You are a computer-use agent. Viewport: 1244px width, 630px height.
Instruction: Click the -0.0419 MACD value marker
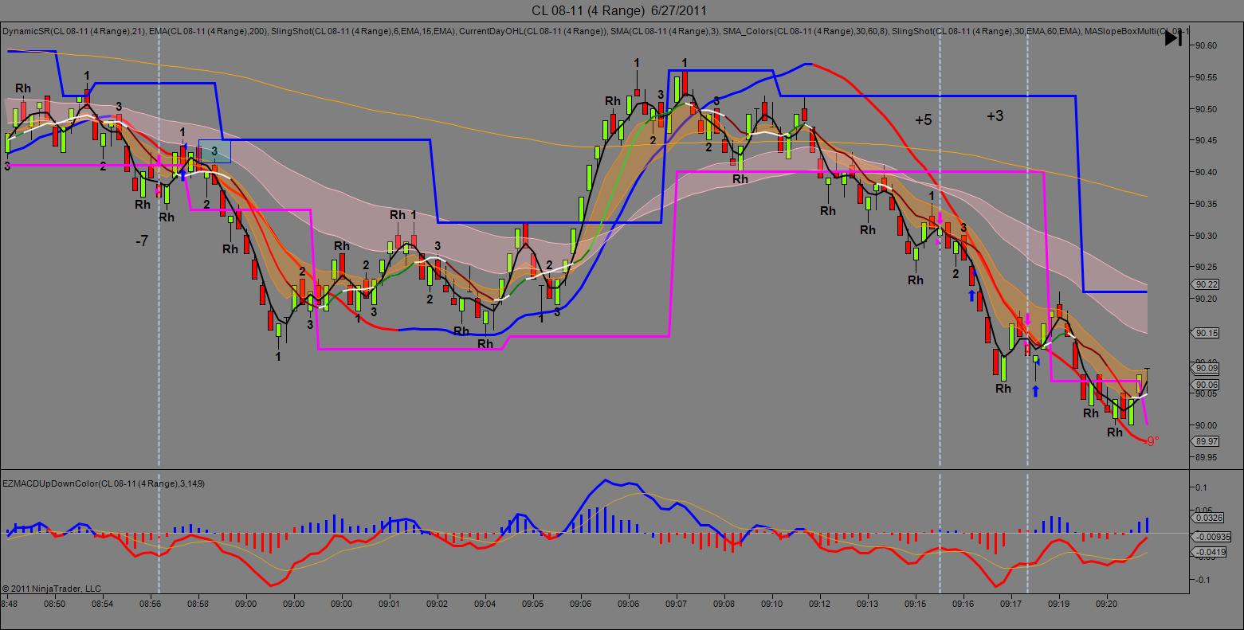(1211, 551)
